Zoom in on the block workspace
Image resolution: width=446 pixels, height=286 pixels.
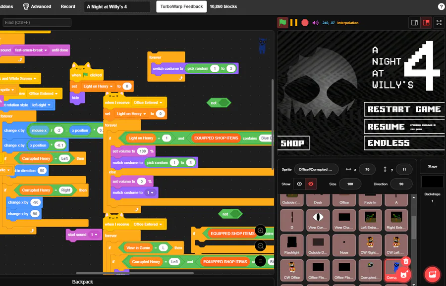(260, 231)
